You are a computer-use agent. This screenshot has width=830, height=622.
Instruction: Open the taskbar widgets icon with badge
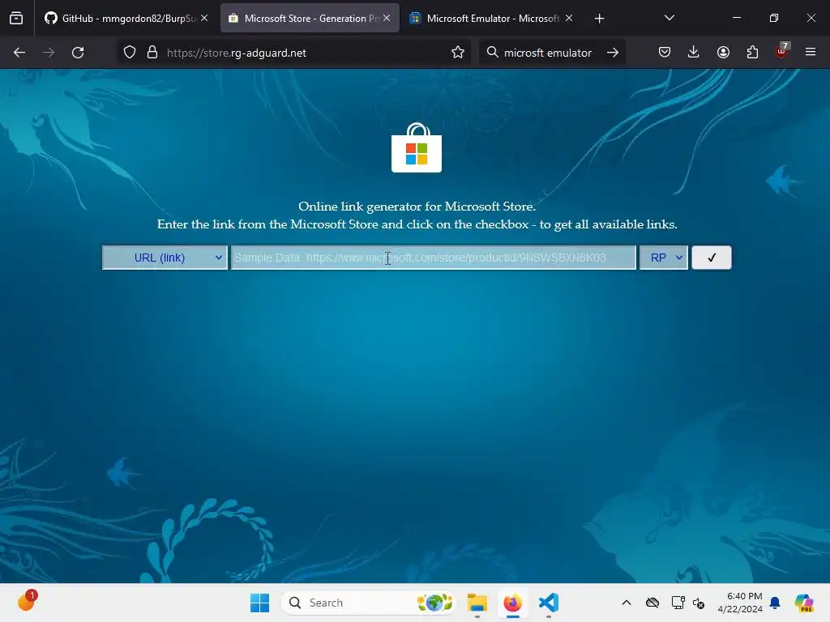[27, 602]
